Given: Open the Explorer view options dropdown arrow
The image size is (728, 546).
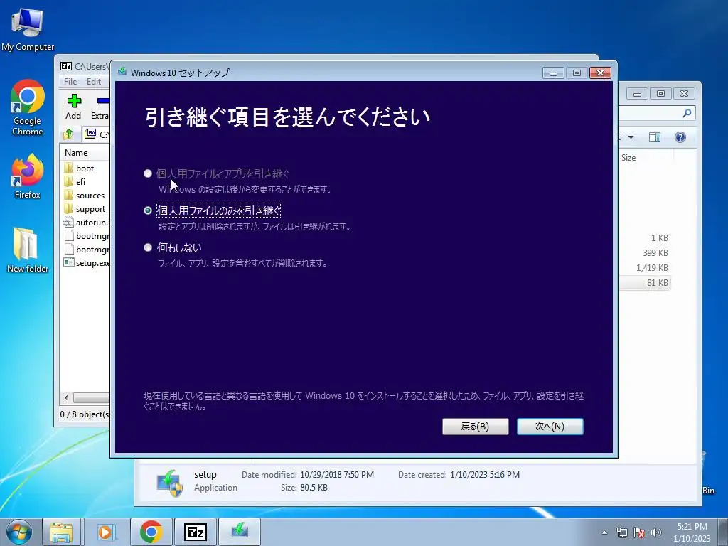Looking at the screenshot, I should point(631,137).
